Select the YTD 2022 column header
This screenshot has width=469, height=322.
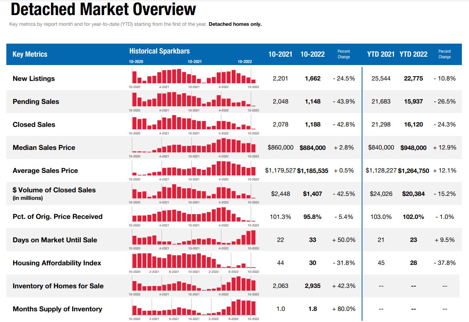(x=414, y=54)
